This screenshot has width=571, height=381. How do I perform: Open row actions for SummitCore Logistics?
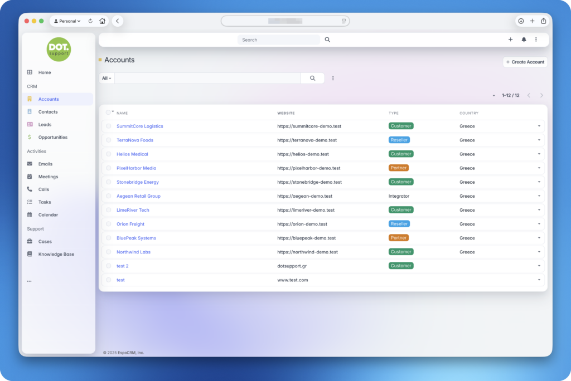coord(539,126)
